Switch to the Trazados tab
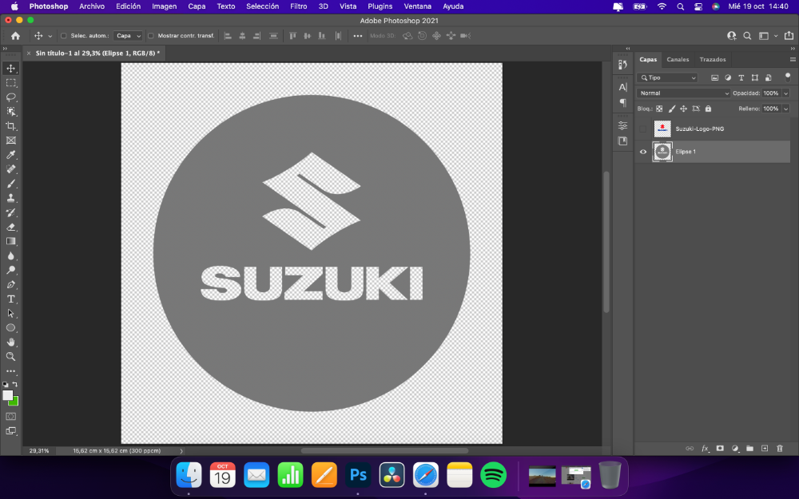The width and height of the screenshot is (799, 499). click(x=713, y=60)
